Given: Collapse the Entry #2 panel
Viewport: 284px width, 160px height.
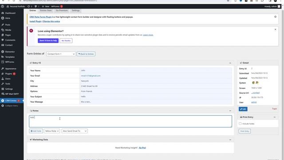Looking at the screenshot, I should click(x=230, y=63).
